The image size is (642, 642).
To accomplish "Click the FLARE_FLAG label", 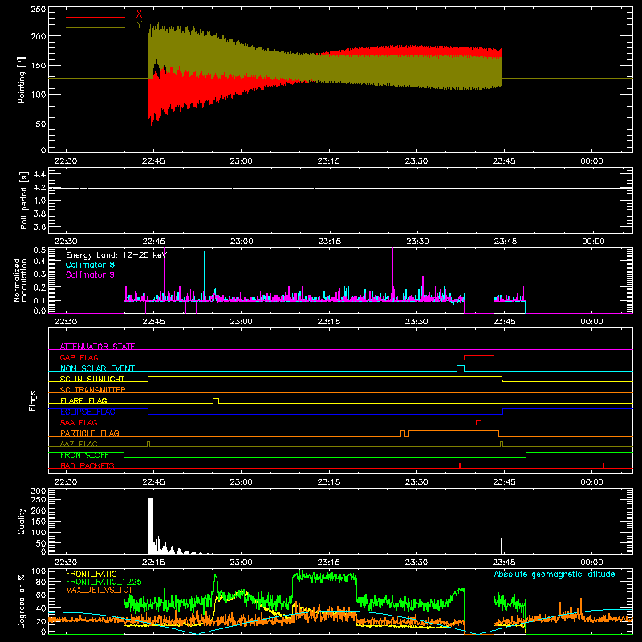I will click(x=83, y=400).
